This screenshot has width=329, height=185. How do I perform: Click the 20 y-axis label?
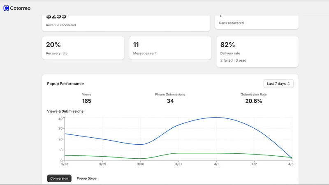[60, 139]
